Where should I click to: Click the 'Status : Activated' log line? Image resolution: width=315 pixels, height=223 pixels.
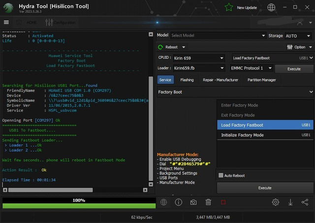28,36
